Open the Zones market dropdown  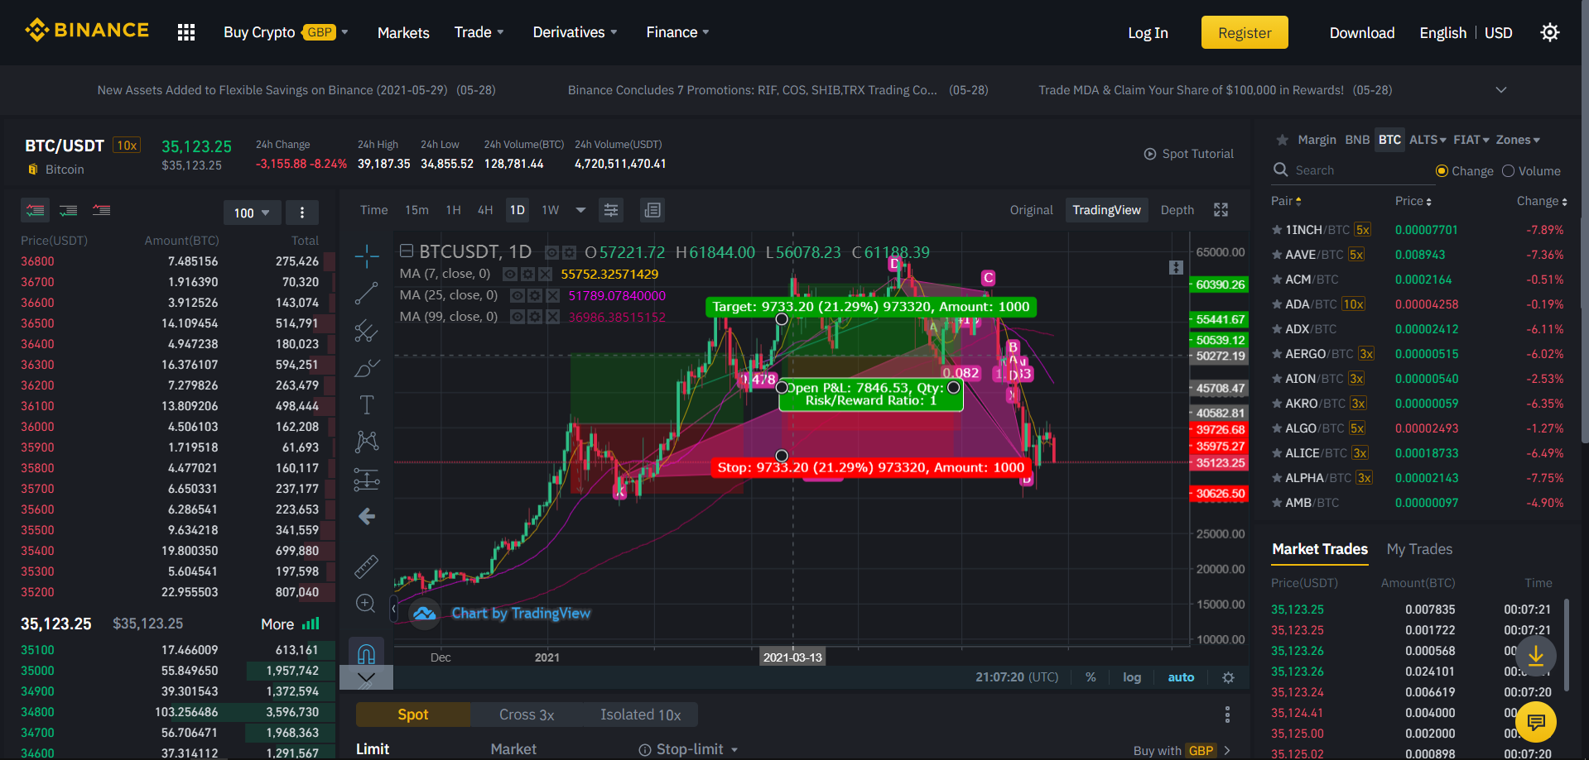[x=1519, y=140]
